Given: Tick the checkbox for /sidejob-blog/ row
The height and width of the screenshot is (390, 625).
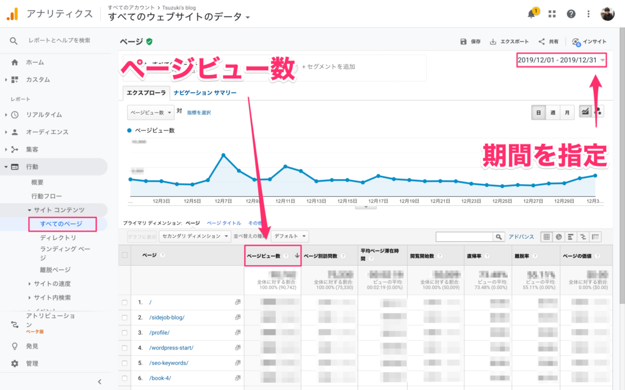Looking at the screenshot, I should [x=125, y=317].
